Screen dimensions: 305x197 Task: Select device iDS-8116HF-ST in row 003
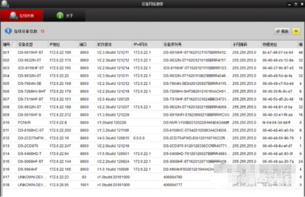(31, 68)
